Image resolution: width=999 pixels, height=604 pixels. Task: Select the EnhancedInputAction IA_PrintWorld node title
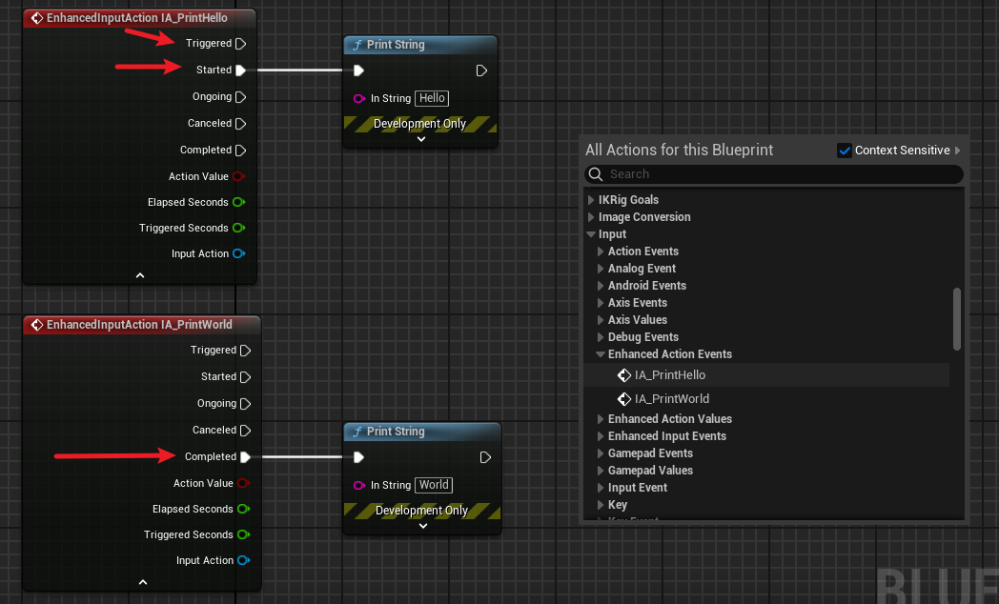[139, 325]
